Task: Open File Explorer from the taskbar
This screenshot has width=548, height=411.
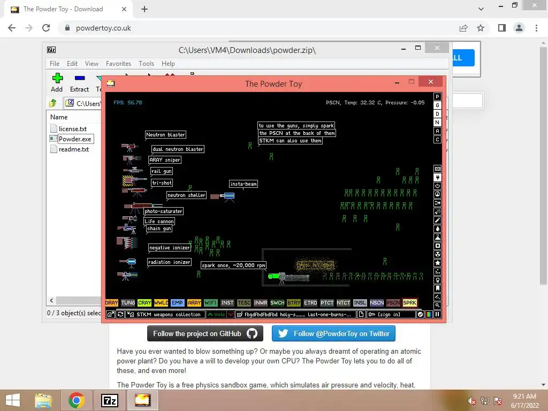Action: tap(43, 400)
